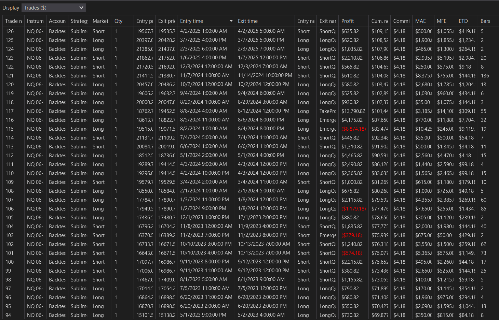Click the Entry name column header
The width and height of the screenshot is (499, 320).
(x=306, y=21)
